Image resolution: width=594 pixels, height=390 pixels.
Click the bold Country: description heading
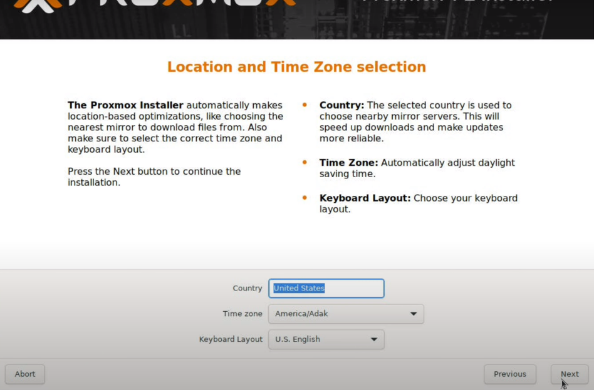[x=341, y=105]
